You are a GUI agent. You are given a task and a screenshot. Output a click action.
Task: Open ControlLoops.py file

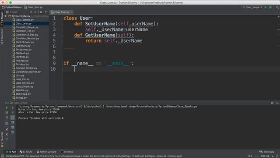pyautogui.click(x=23, y=42)
